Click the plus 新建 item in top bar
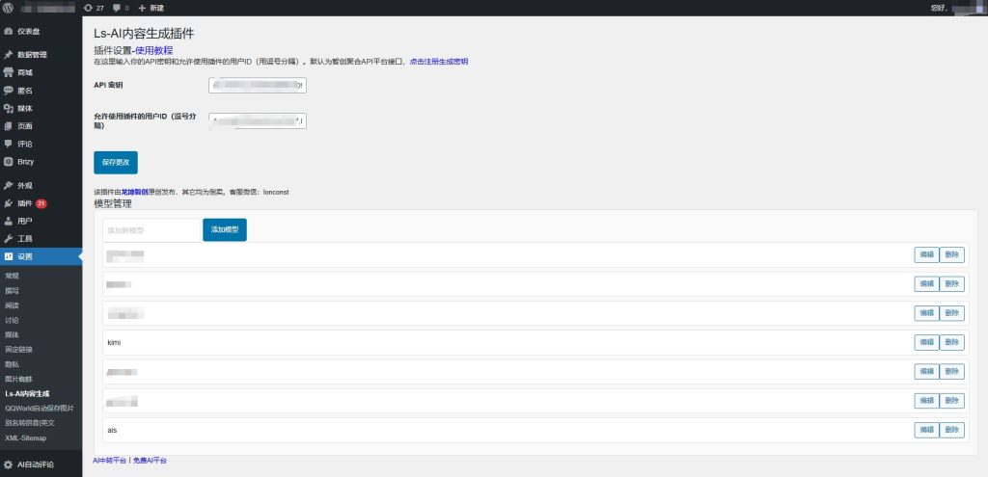The height and width of the screenshot is (477, 988). tap(151, 8)
